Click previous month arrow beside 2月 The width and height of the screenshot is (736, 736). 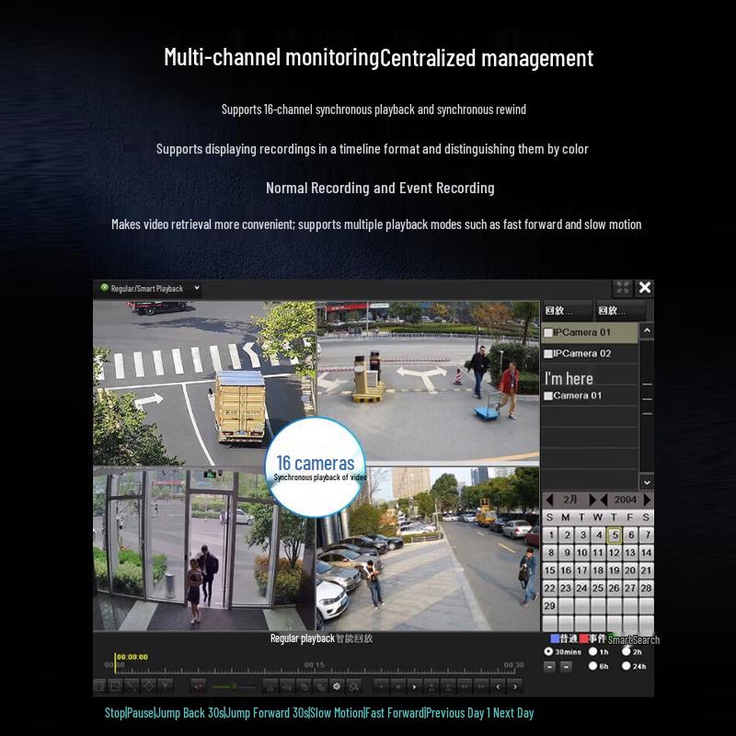(550, 500)
